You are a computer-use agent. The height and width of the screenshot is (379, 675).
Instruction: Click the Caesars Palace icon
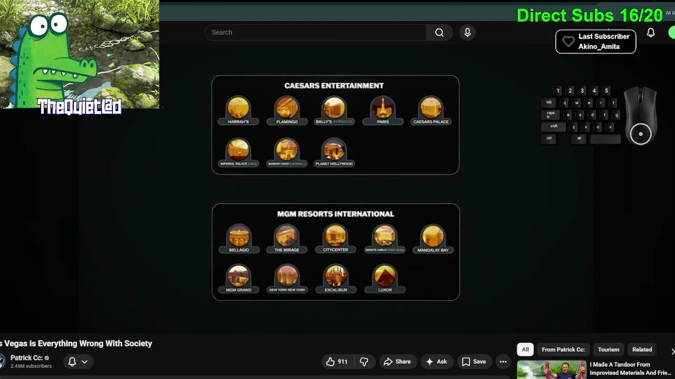pos(431,111)
